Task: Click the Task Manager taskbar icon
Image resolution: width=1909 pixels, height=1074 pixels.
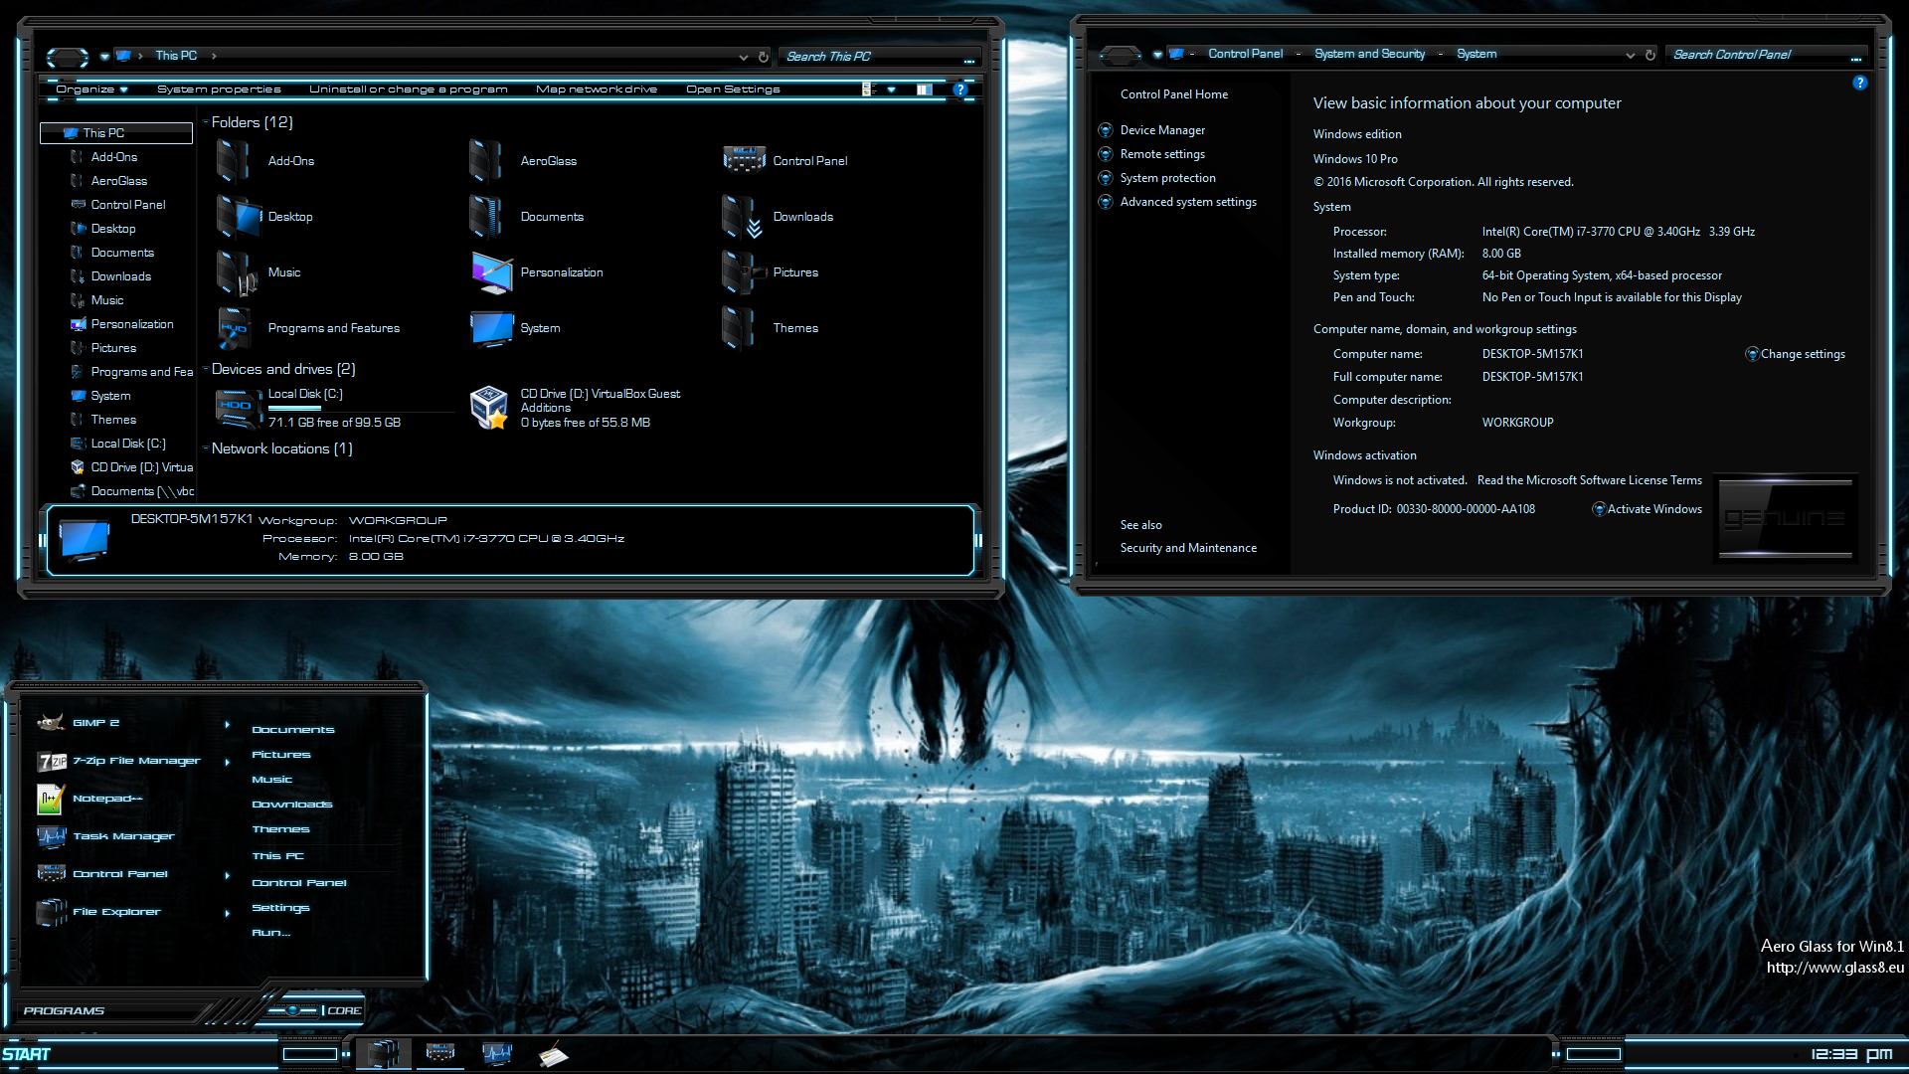Action: [x=496, y=1053]
